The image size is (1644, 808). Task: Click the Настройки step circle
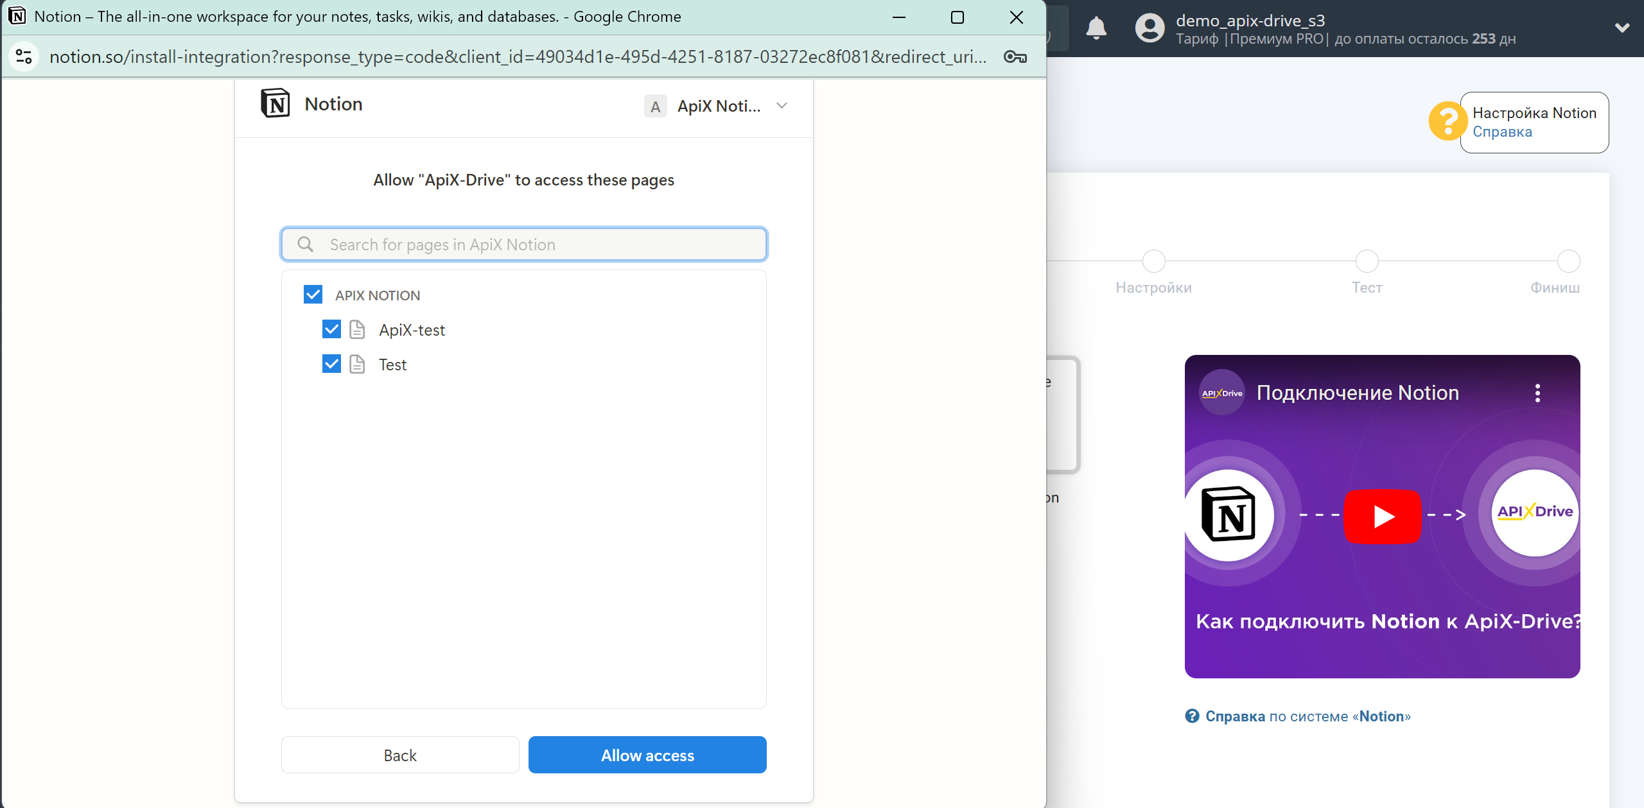(1154, 261)
